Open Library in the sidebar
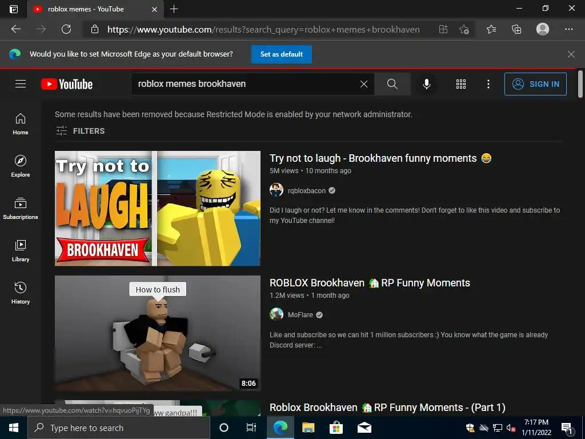The height and width of the screenshot is (439, 585). click(x=21, y=251)
